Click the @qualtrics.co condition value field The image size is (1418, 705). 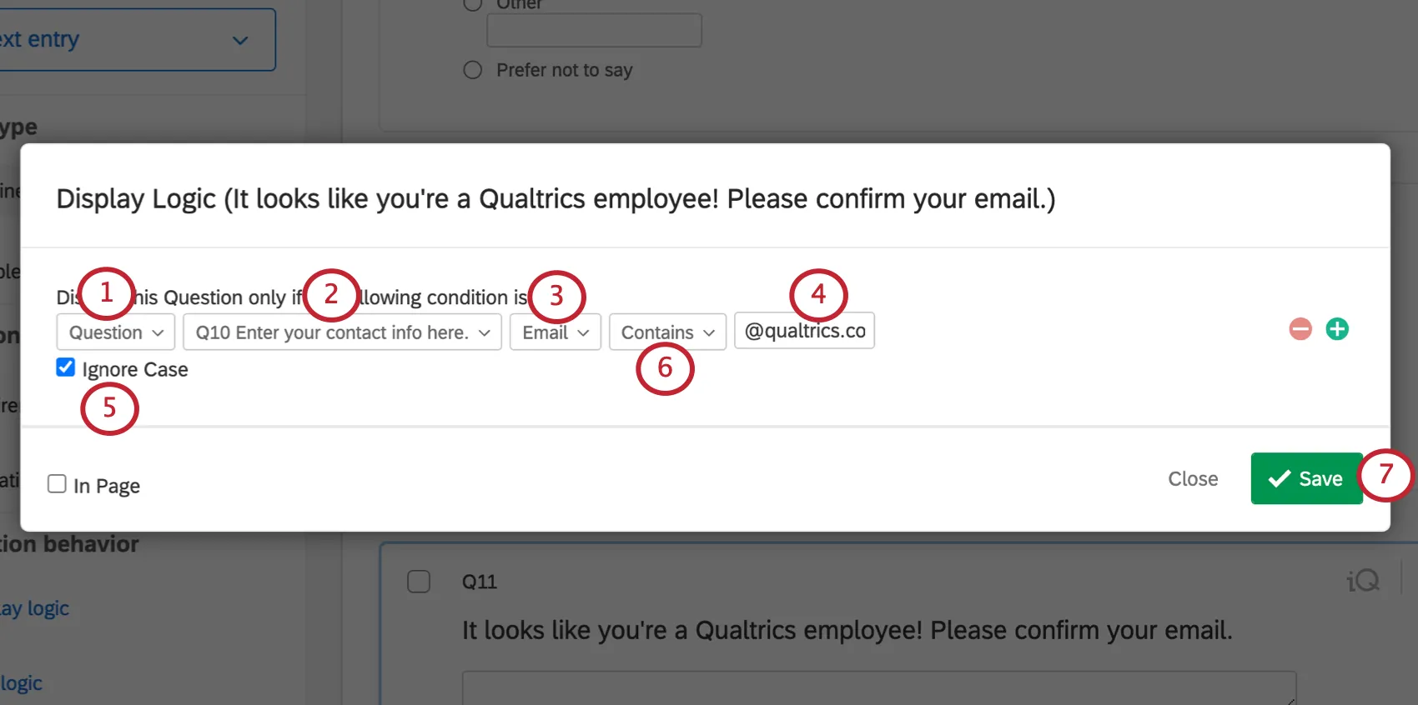[803, 330]
